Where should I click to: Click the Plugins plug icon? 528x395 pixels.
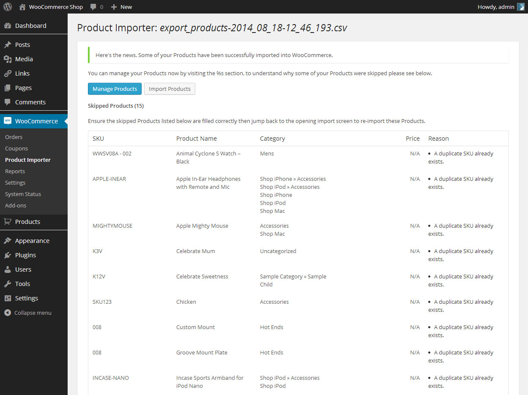8,255
